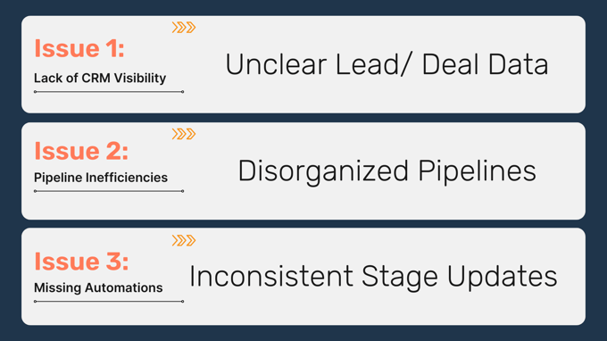Click empty area of Issue 2 card below the divider
The width and height of the screenshot is (607, 341).
pyautogui.click(x=109, y=206)
